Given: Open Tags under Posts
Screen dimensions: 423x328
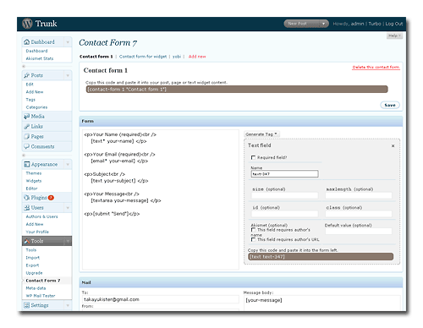Looking at the screenshot, I should [30, 100].
